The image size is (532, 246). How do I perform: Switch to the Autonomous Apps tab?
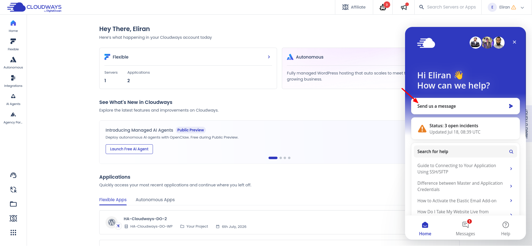(x=155, y=200)
